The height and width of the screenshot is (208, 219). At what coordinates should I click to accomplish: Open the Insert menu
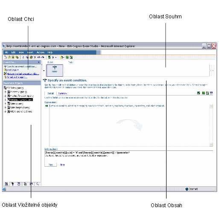click(30, 52)
